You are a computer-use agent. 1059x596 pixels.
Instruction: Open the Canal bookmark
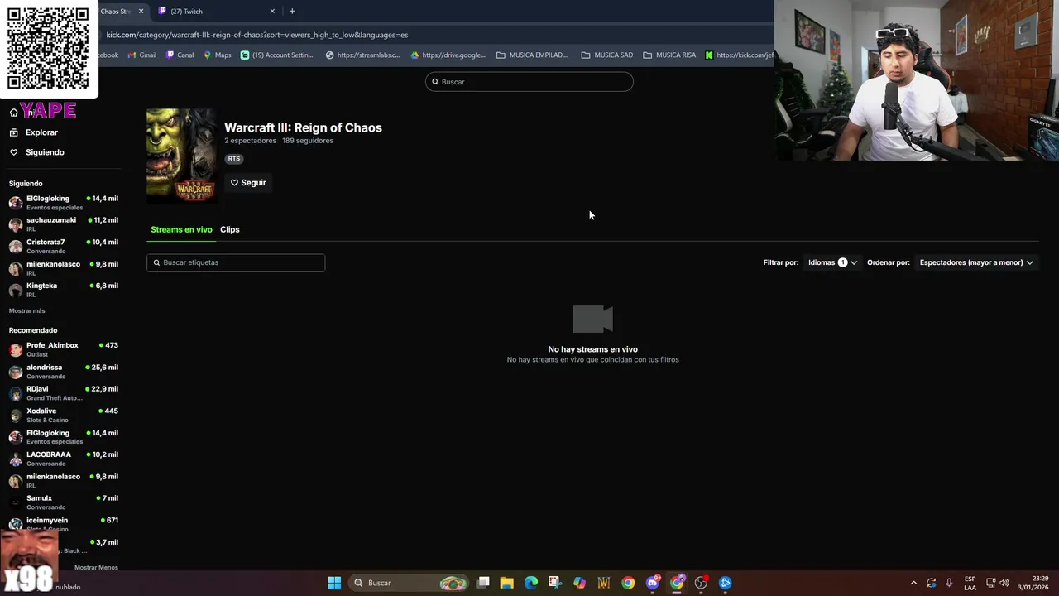click(180, 55)
